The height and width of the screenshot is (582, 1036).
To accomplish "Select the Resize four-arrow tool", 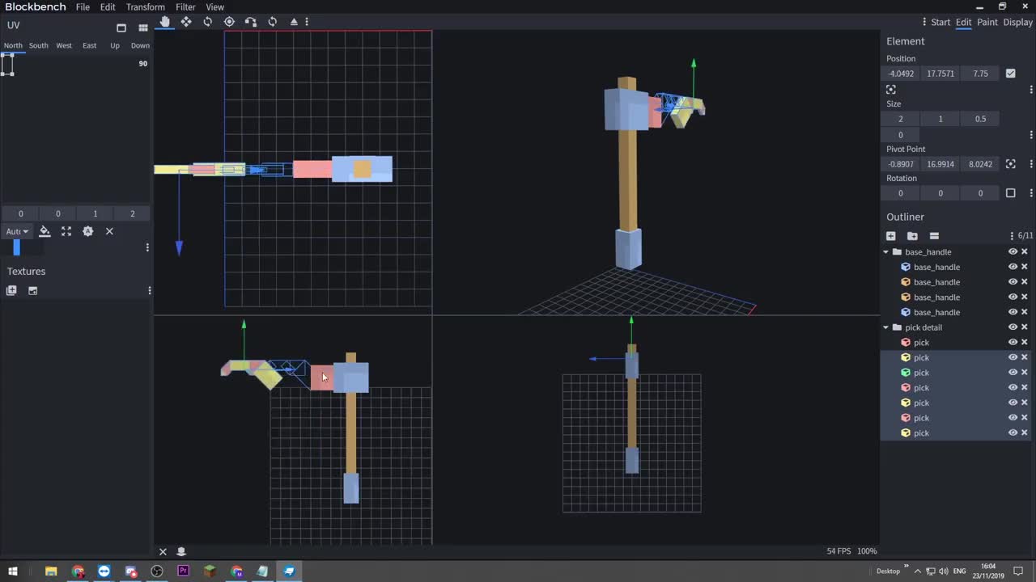I will pos(186,22).
